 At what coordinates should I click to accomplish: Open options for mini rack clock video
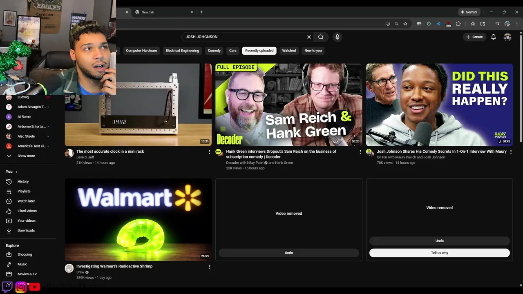tap(210, 151)
